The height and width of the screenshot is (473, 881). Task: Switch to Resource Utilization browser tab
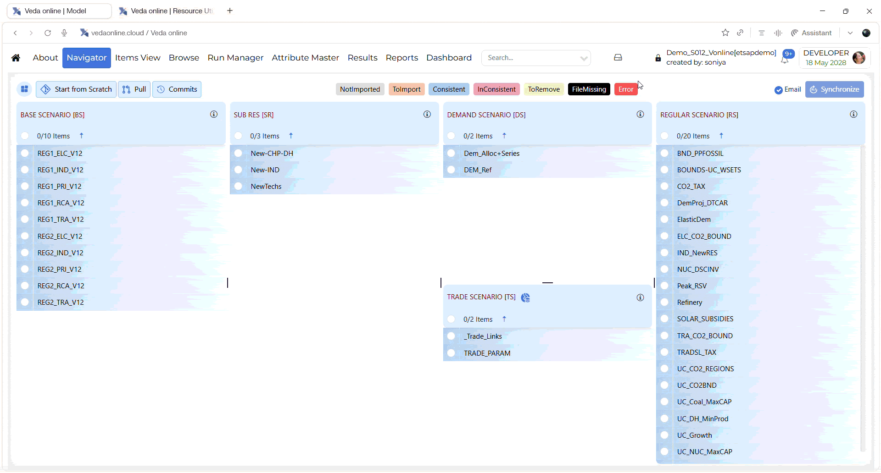pos(166,11)
